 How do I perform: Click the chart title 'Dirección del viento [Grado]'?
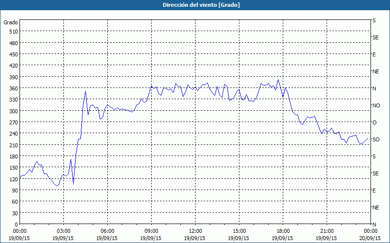[201, 5]
